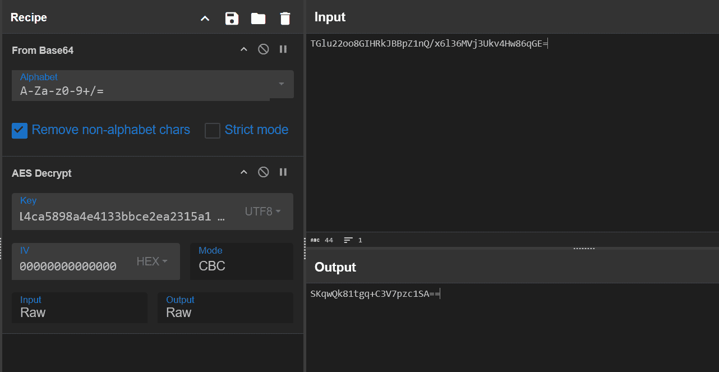
Task: Load a recipe via folder icon
Action: click(258, 19)
